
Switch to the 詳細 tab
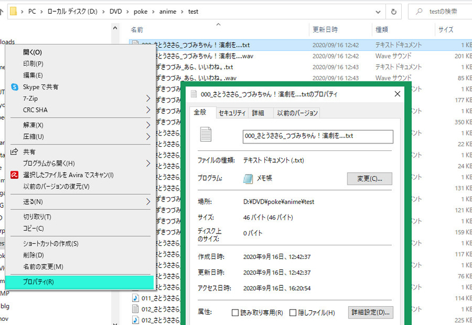coord(258,113)
